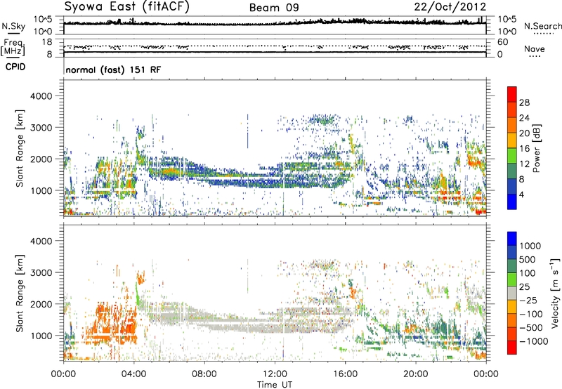The height and width of the screenshot is (389, 562).
Task: Click the Slant Range label of power panel
Action: click(x=20, y=148)
